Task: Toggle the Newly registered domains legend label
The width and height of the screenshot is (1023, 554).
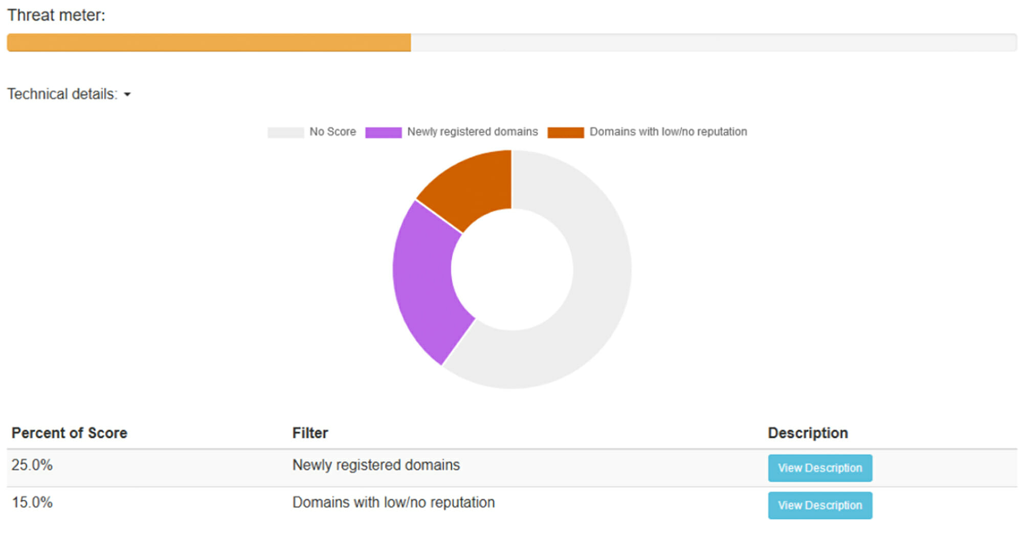Action: tap(472, 132)
